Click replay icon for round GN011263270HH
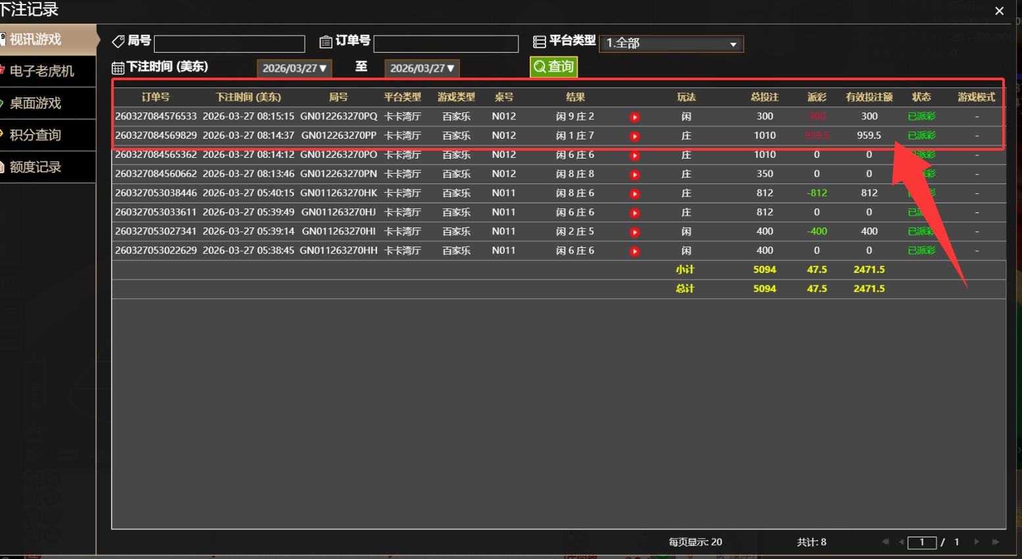 click(634, 251)
